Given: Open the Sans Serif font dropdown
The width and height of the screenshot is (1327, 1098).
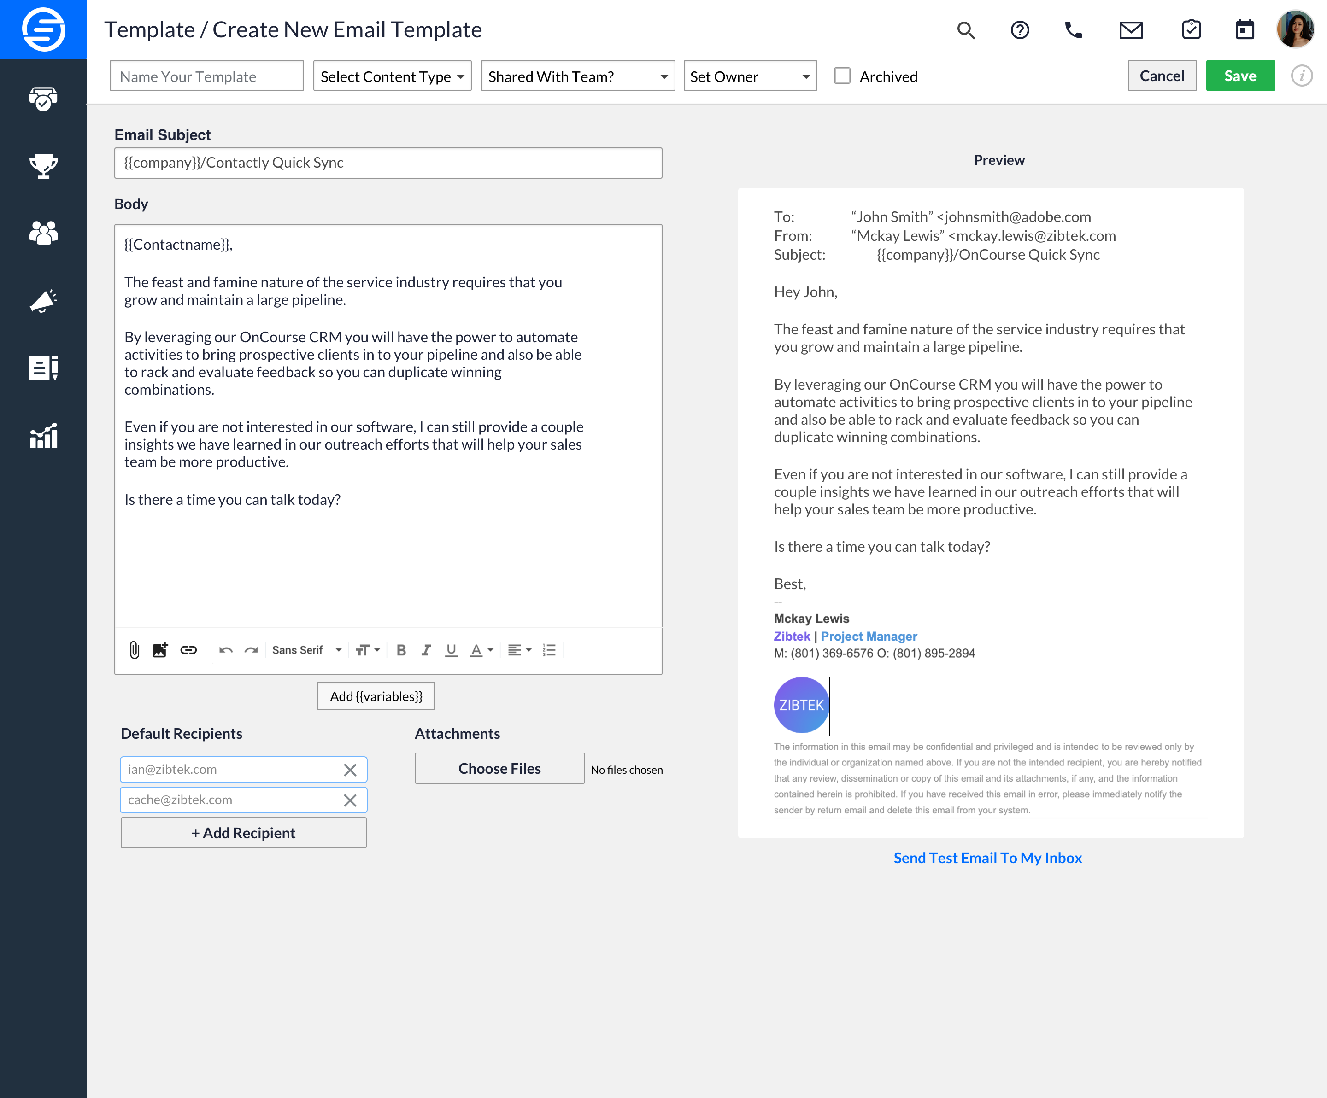Looking at the screenshot, I should tap(306, 649).
